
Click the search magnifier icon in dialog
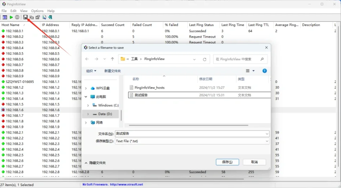(x=262, y=59)
